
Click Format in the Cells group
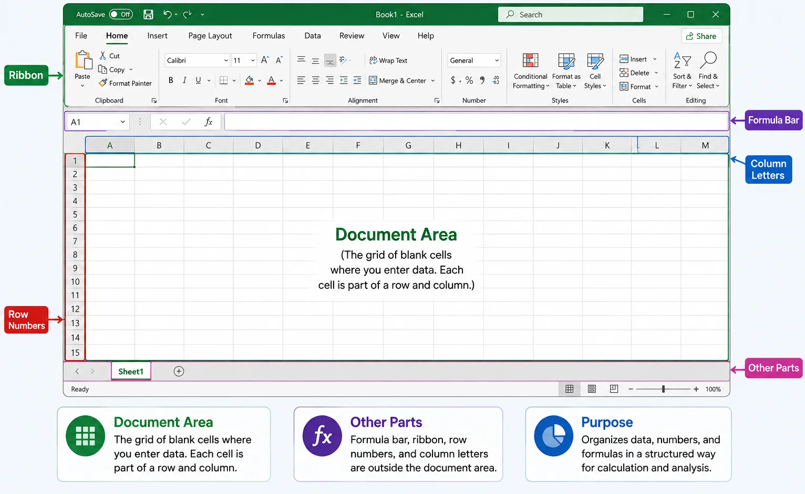pos(639,86)
